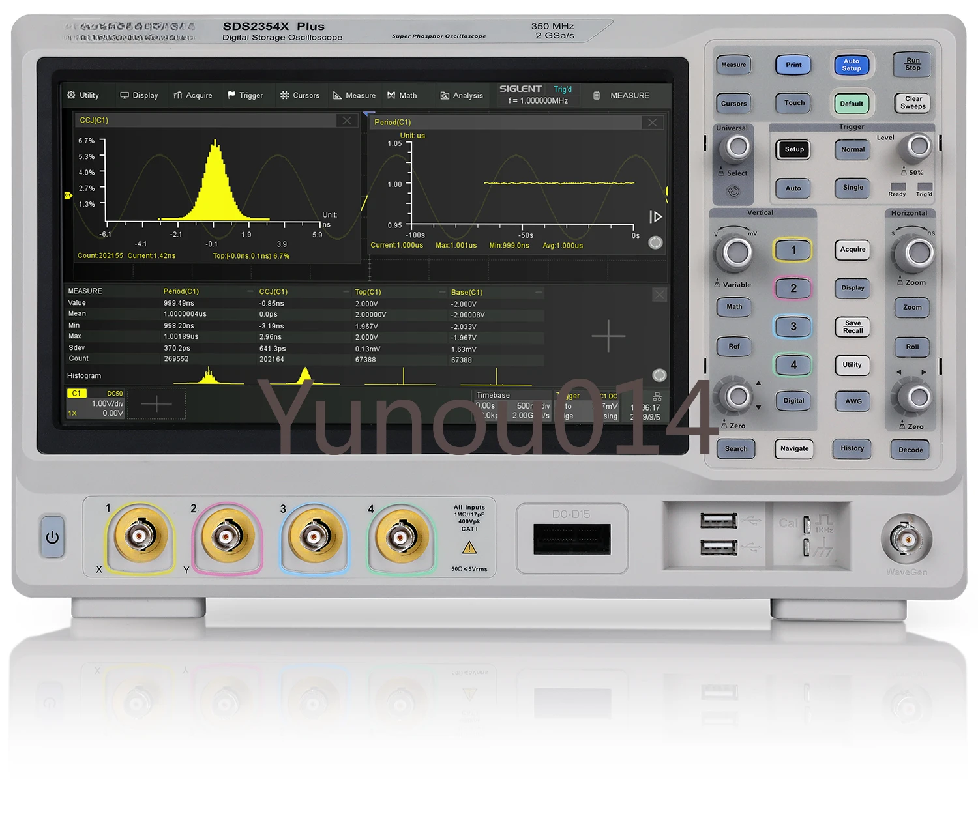This screenshot has width=978, height=829.
Task: Open the Utility menu with gear icon
Action: pyautogui.click(x=83, y=95)
